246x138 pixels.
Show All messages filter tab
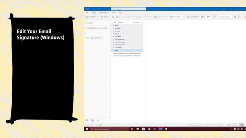[115, 22]
